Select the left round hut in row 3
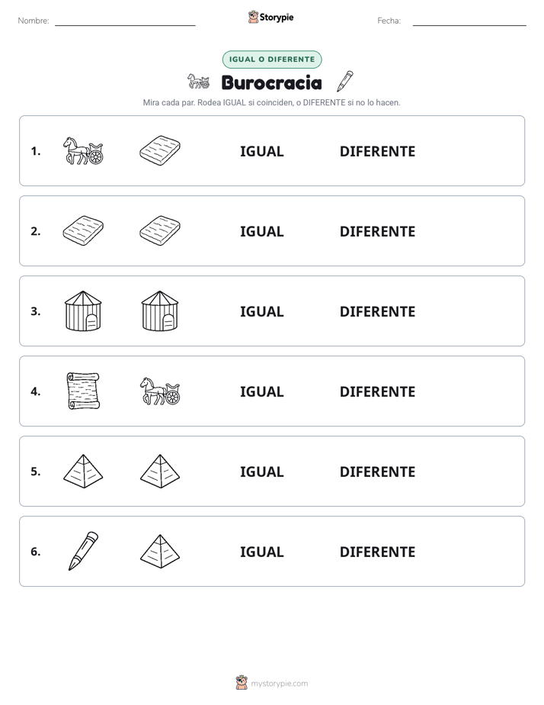 point(83,311)
